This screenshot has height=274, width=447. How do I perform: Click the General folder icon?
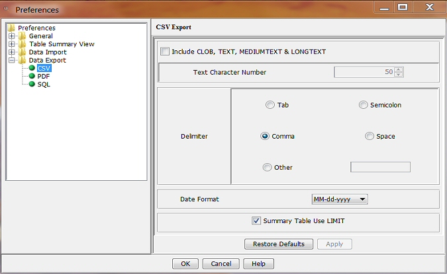tap(22, 36)
